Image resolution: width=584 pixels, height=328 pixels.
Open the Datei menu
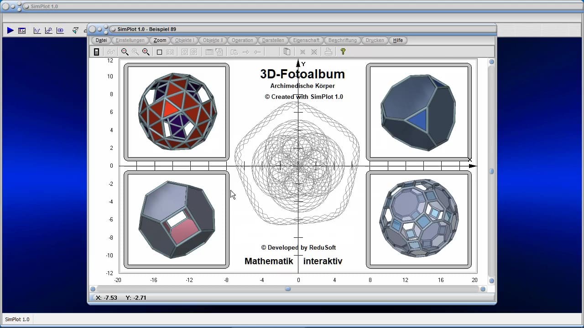pos(101,41)
